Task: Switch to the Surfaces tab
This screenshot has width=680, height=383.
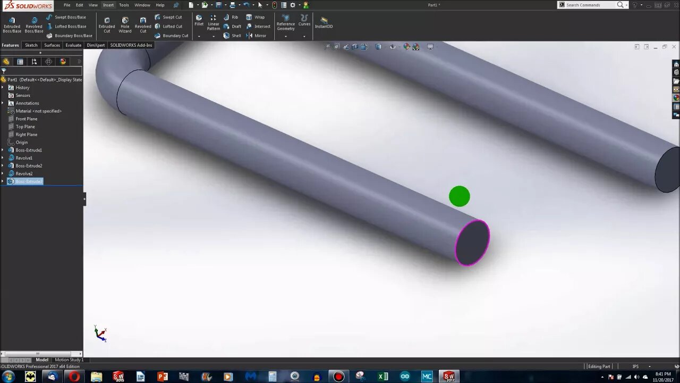Action: pyautogui.click(x=52, y=45)
